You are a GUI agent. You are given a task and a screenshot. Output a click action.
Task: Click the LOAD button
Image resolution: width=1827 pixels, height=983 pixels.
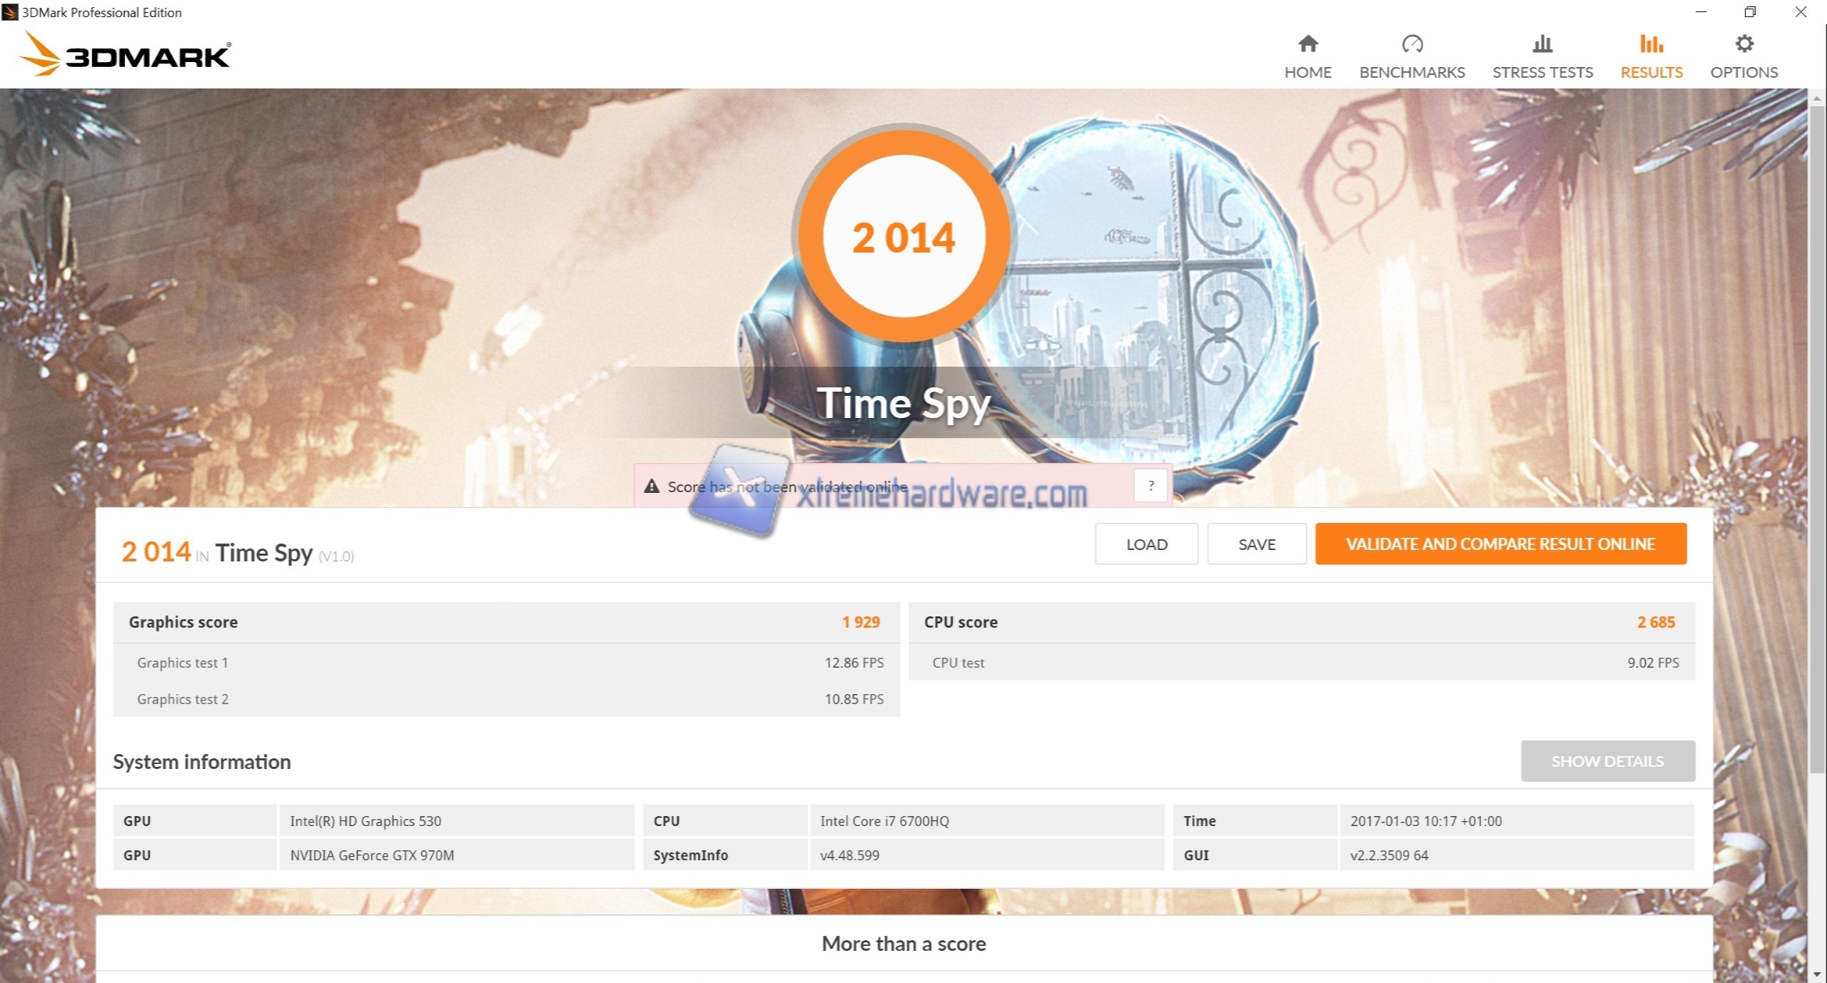point(1146,544)
